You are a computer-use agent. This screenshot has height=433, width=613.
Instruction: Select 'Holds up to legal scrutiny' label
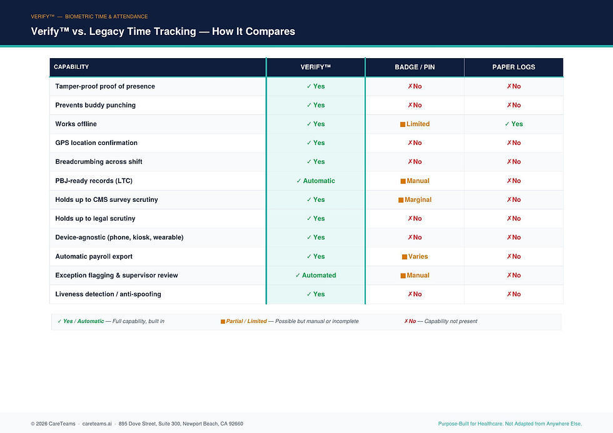coord(95,218)
